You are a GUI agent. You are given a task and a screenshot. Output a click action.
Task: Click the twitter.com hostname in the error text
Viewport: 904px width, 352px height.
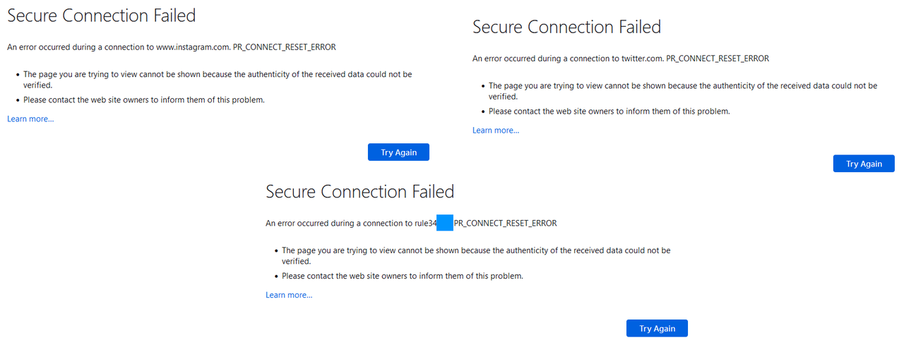click(x=641, y=59)
